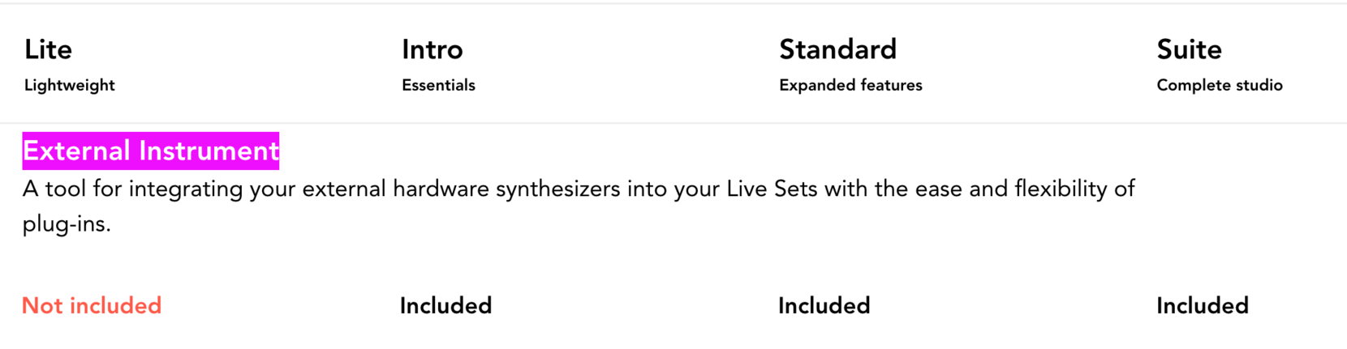Click the red Not included label
The height and width of the screenshot is (349, 1347).
point(92,305)
